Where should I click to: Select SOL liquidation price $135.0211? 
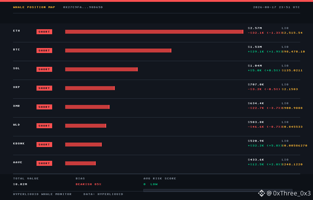pyautogui.click(x=292, y=70)
